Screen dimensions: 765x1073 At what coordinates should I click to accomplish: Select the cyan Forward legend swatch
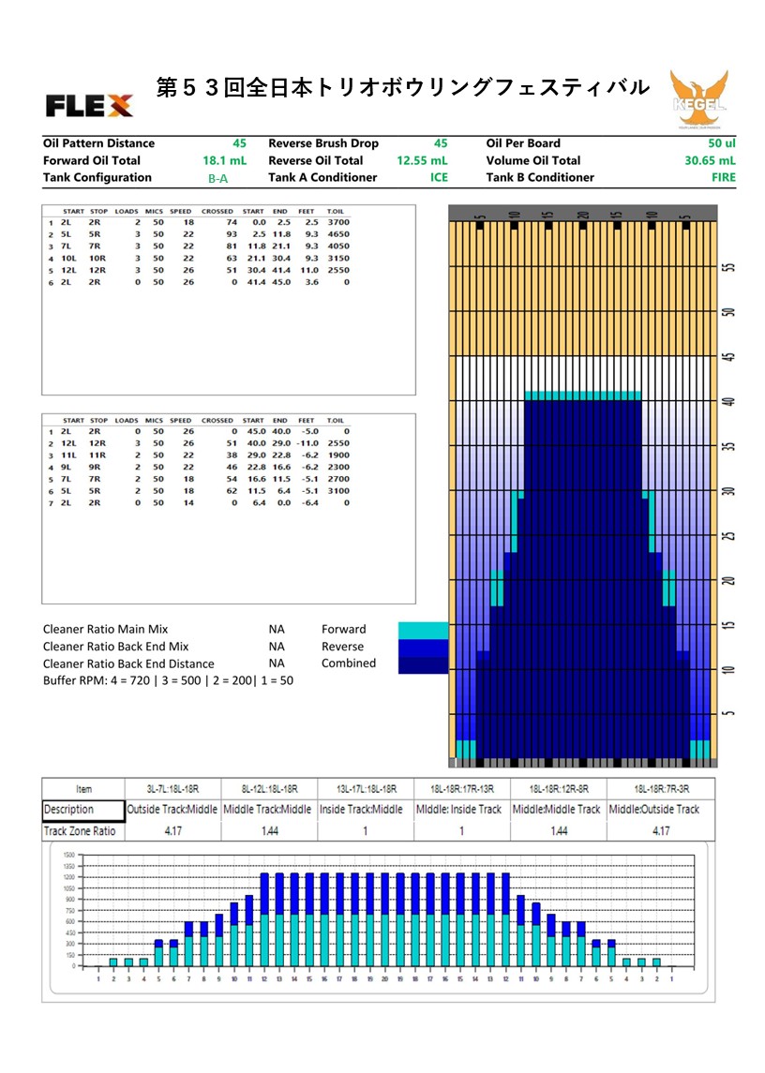coord(424,630)
